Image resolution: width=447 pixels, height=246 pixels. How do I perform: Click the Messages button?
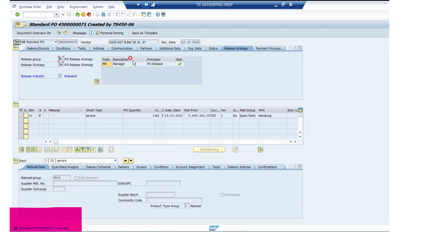pyautogui.click(x=79, y=33)
